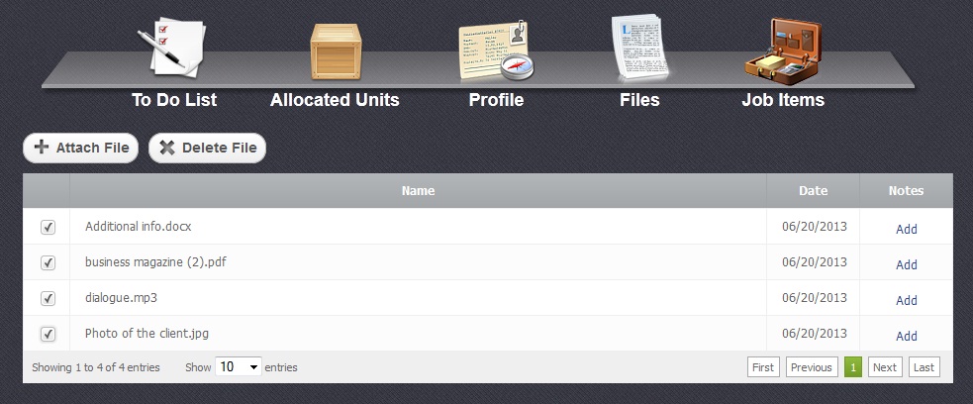973x404 pixels.
Task: Uncheck the Additional info.docx checkbox
Action: tap(48, 228)
